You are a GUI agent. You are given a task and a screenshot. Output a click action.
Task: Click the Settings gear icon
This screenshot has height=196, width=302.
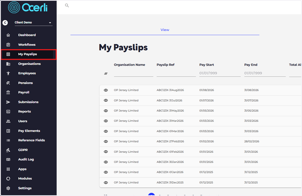pyautogui.click(x=8, y=188)
